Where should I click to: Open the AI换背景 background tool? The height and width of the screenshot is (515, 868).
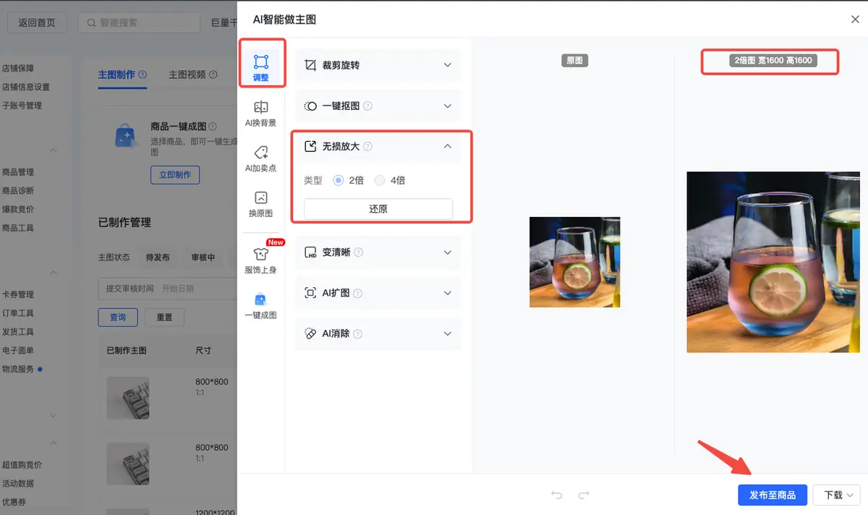(x=261, y=112)
